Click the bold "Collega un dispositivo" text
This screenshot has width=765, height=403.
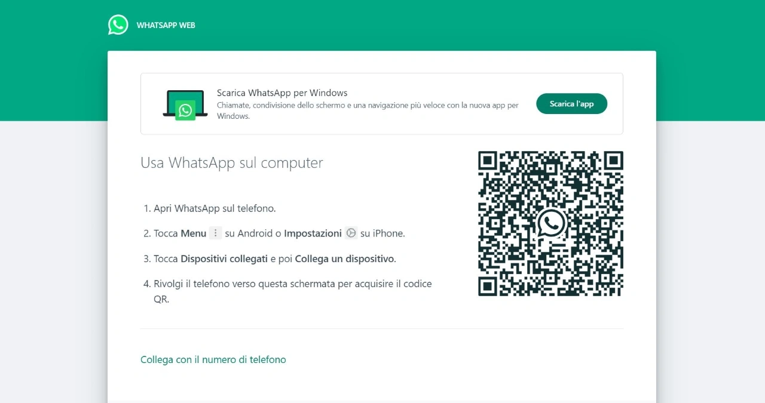coord(344,259)
